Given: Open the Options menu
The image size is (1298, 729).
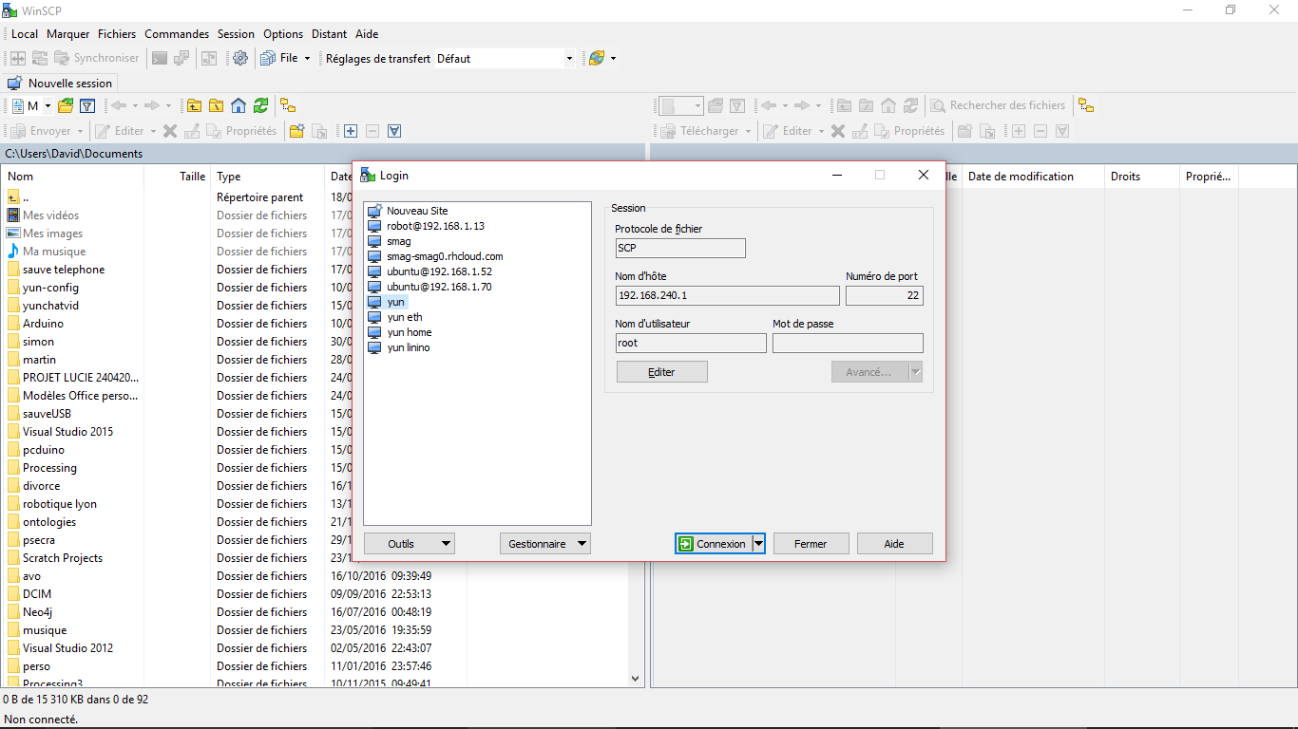Looking at the screenshot, I should pyautogui.click(x=283, y=34).
